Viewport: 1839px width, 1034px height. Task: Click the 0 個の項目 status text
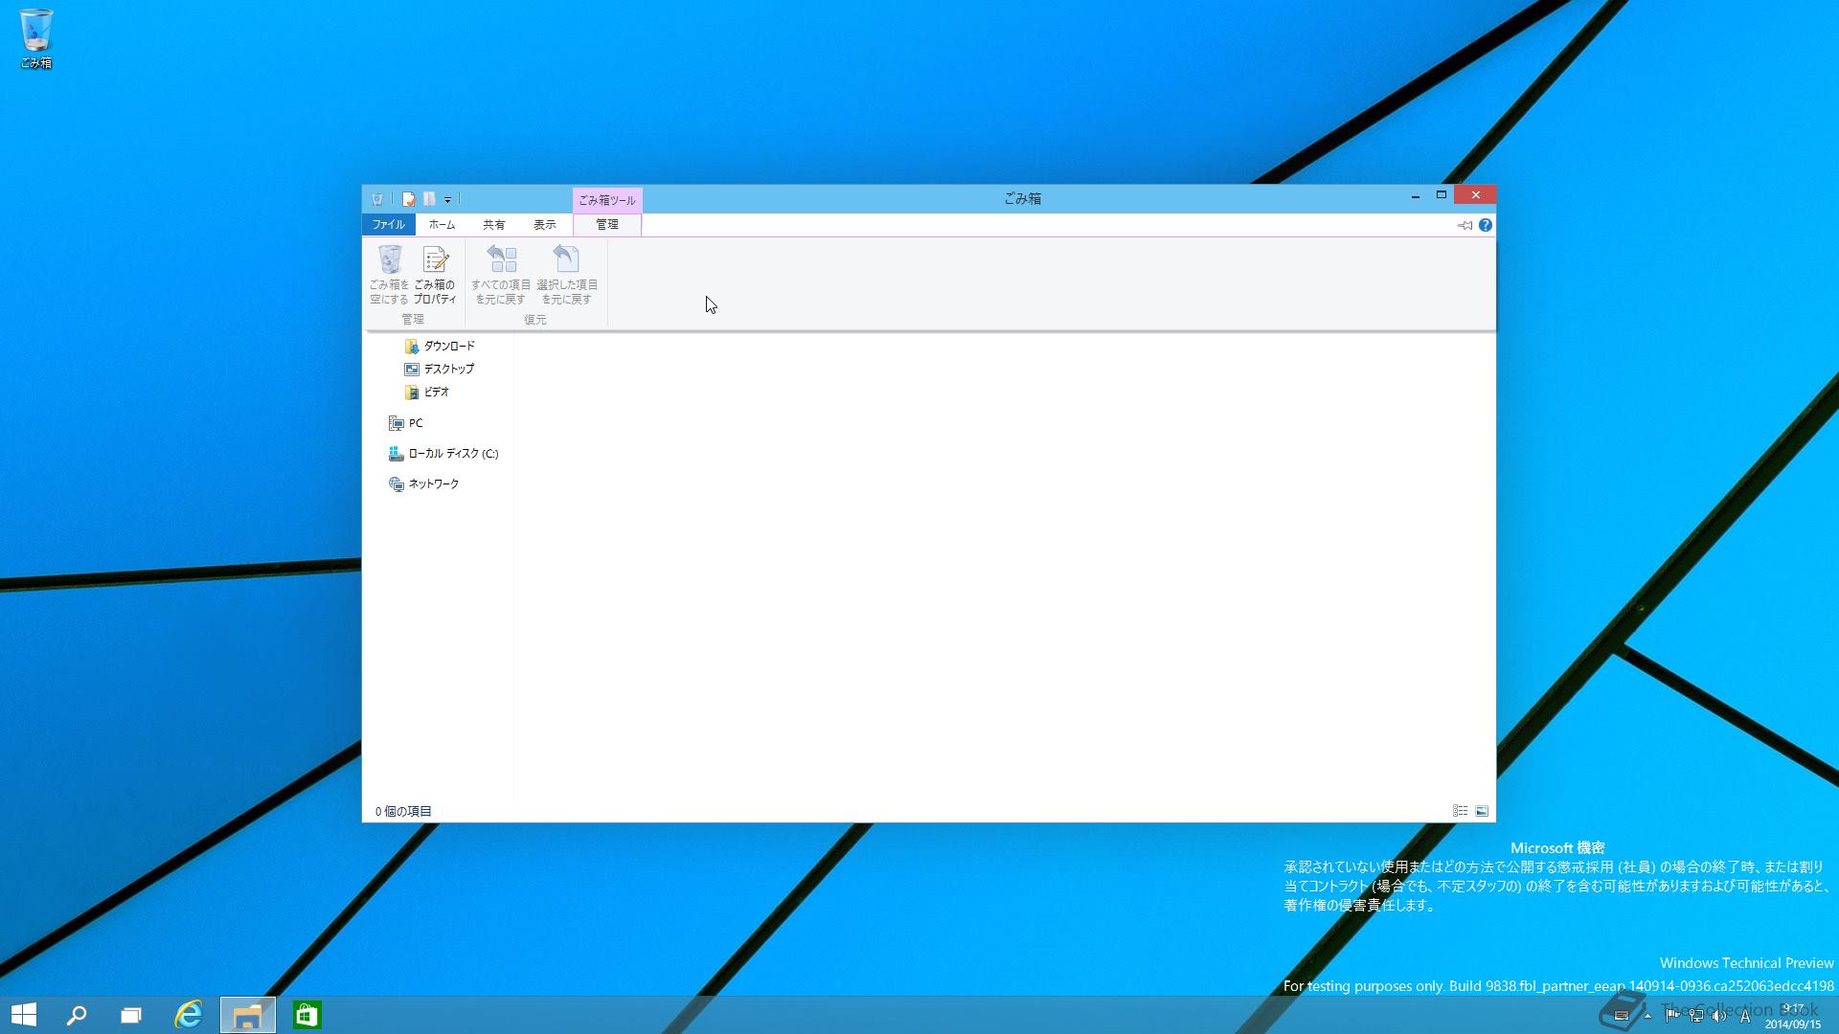click(403, 811)
